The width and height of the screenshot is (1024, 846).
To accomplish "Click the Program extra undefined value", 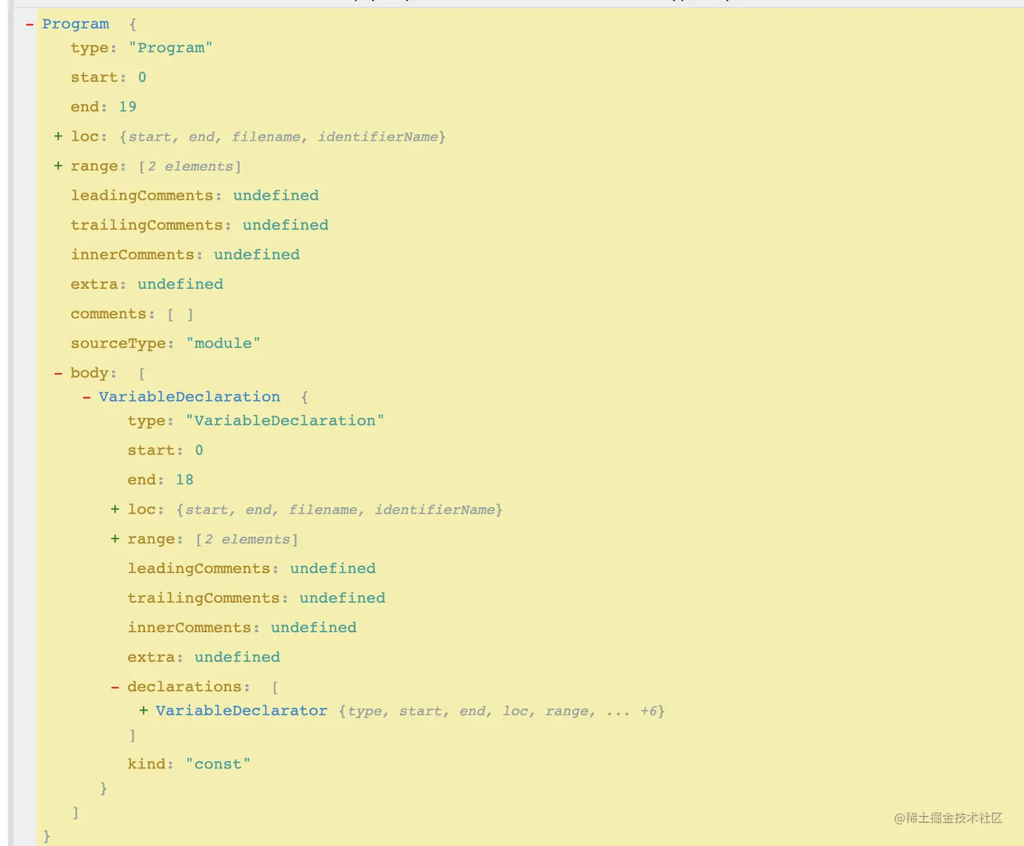I will [x=180, y=284].
